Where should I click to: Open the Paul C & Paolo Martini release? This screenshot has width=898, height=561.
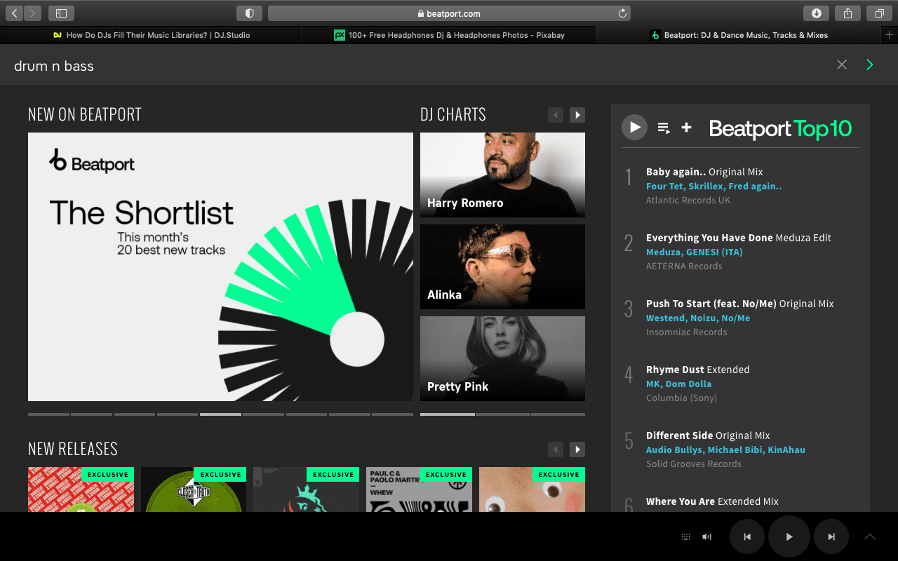point(419,489)
